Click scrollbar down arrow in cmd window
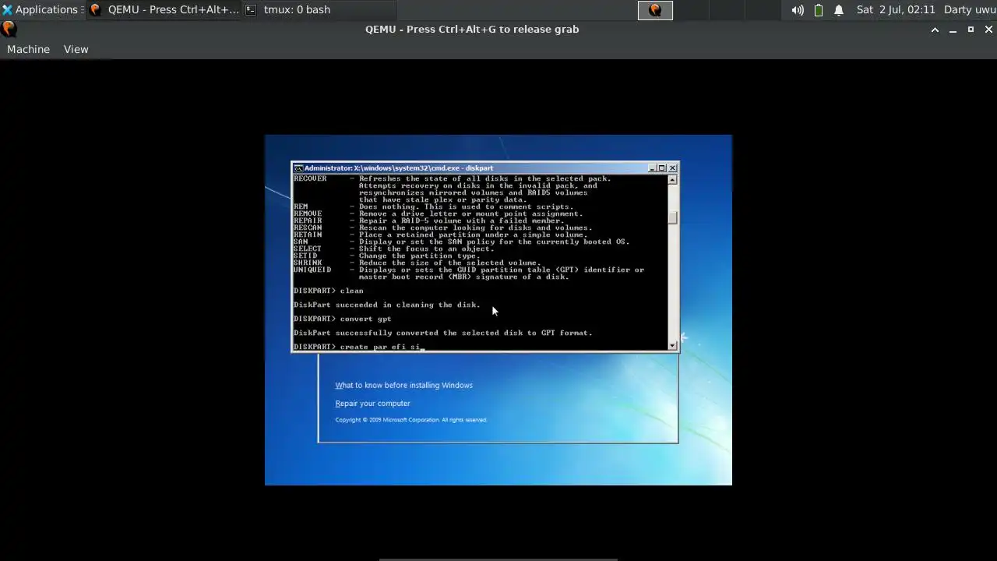The height and width of the screenshot is (561, 997). point(672,345)
